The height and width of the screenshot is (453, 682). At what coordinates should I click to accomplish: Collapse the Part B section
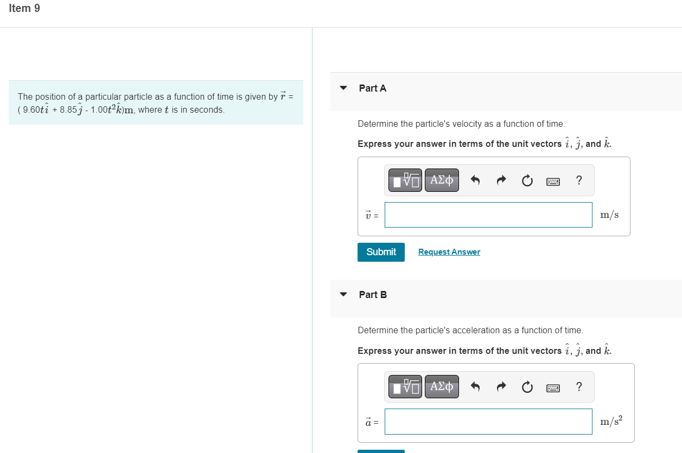(x=343, y=294)
